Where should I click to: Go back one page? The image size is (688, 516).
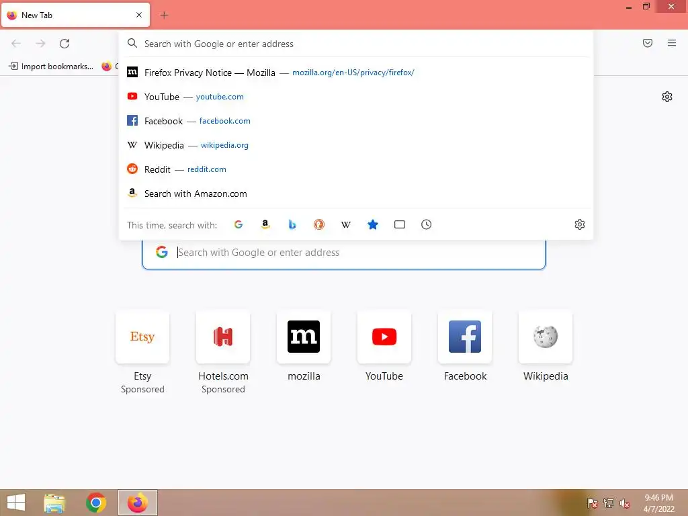pyautogui.click(x=16, y=44)
